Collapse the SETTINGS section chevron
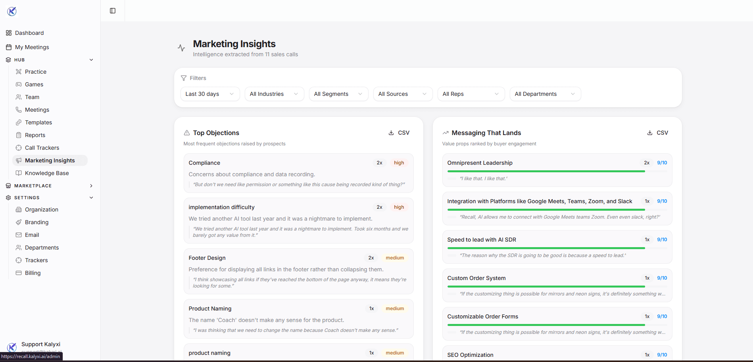753x362 pixels. [x=91, y=198]
